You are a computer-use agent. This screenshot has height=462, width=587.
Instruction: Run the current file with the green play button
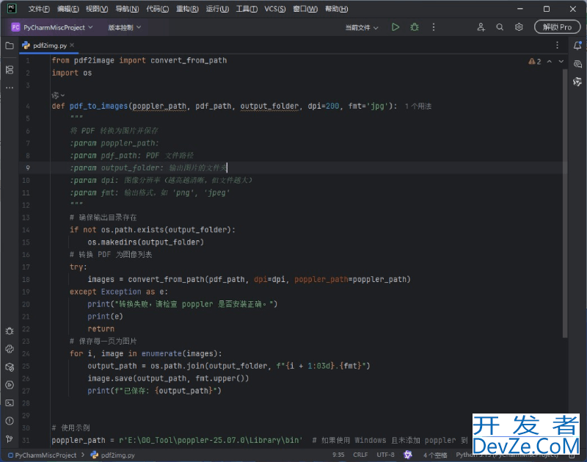point(395,26)
